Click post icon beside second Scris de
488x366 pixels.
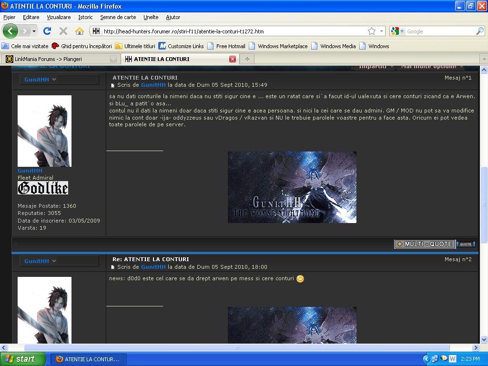click(113, 267)
